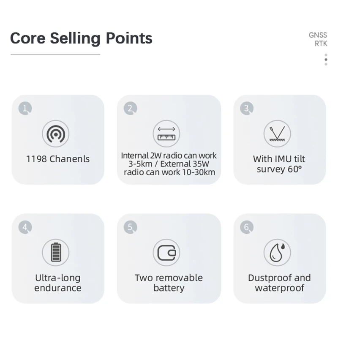Click the number 4 badge
This screenshot has height=338, width=338.
(25, 227)
